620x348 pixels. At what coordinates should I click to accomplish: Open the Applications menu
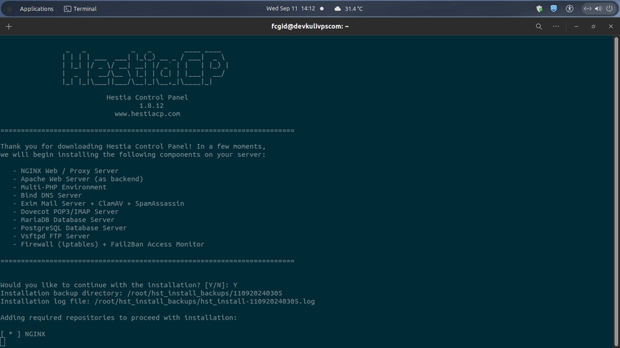[x=36, y=8]
